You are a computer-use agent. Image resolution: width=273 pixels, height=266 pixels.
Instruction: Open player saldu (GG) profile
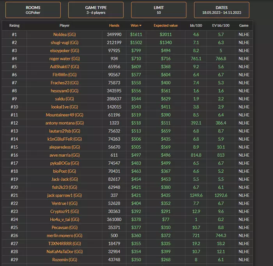pos(64,99)
